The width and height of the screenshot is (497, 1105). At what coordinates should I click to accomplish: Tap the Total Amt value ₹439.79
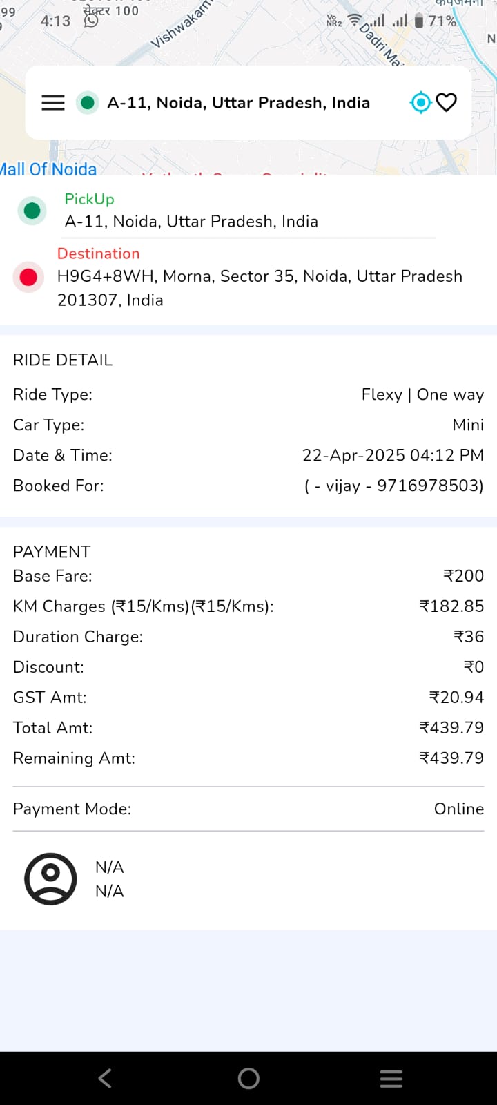(x=451, y=728)
